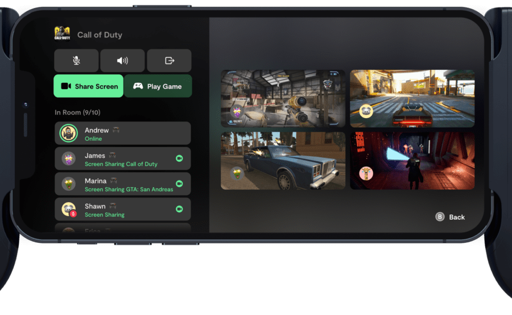
Task: Click the controller icon next to Shawn
Action: [x=113, y=206]
